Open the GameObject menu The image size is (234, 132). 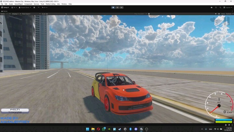(19, 4)
